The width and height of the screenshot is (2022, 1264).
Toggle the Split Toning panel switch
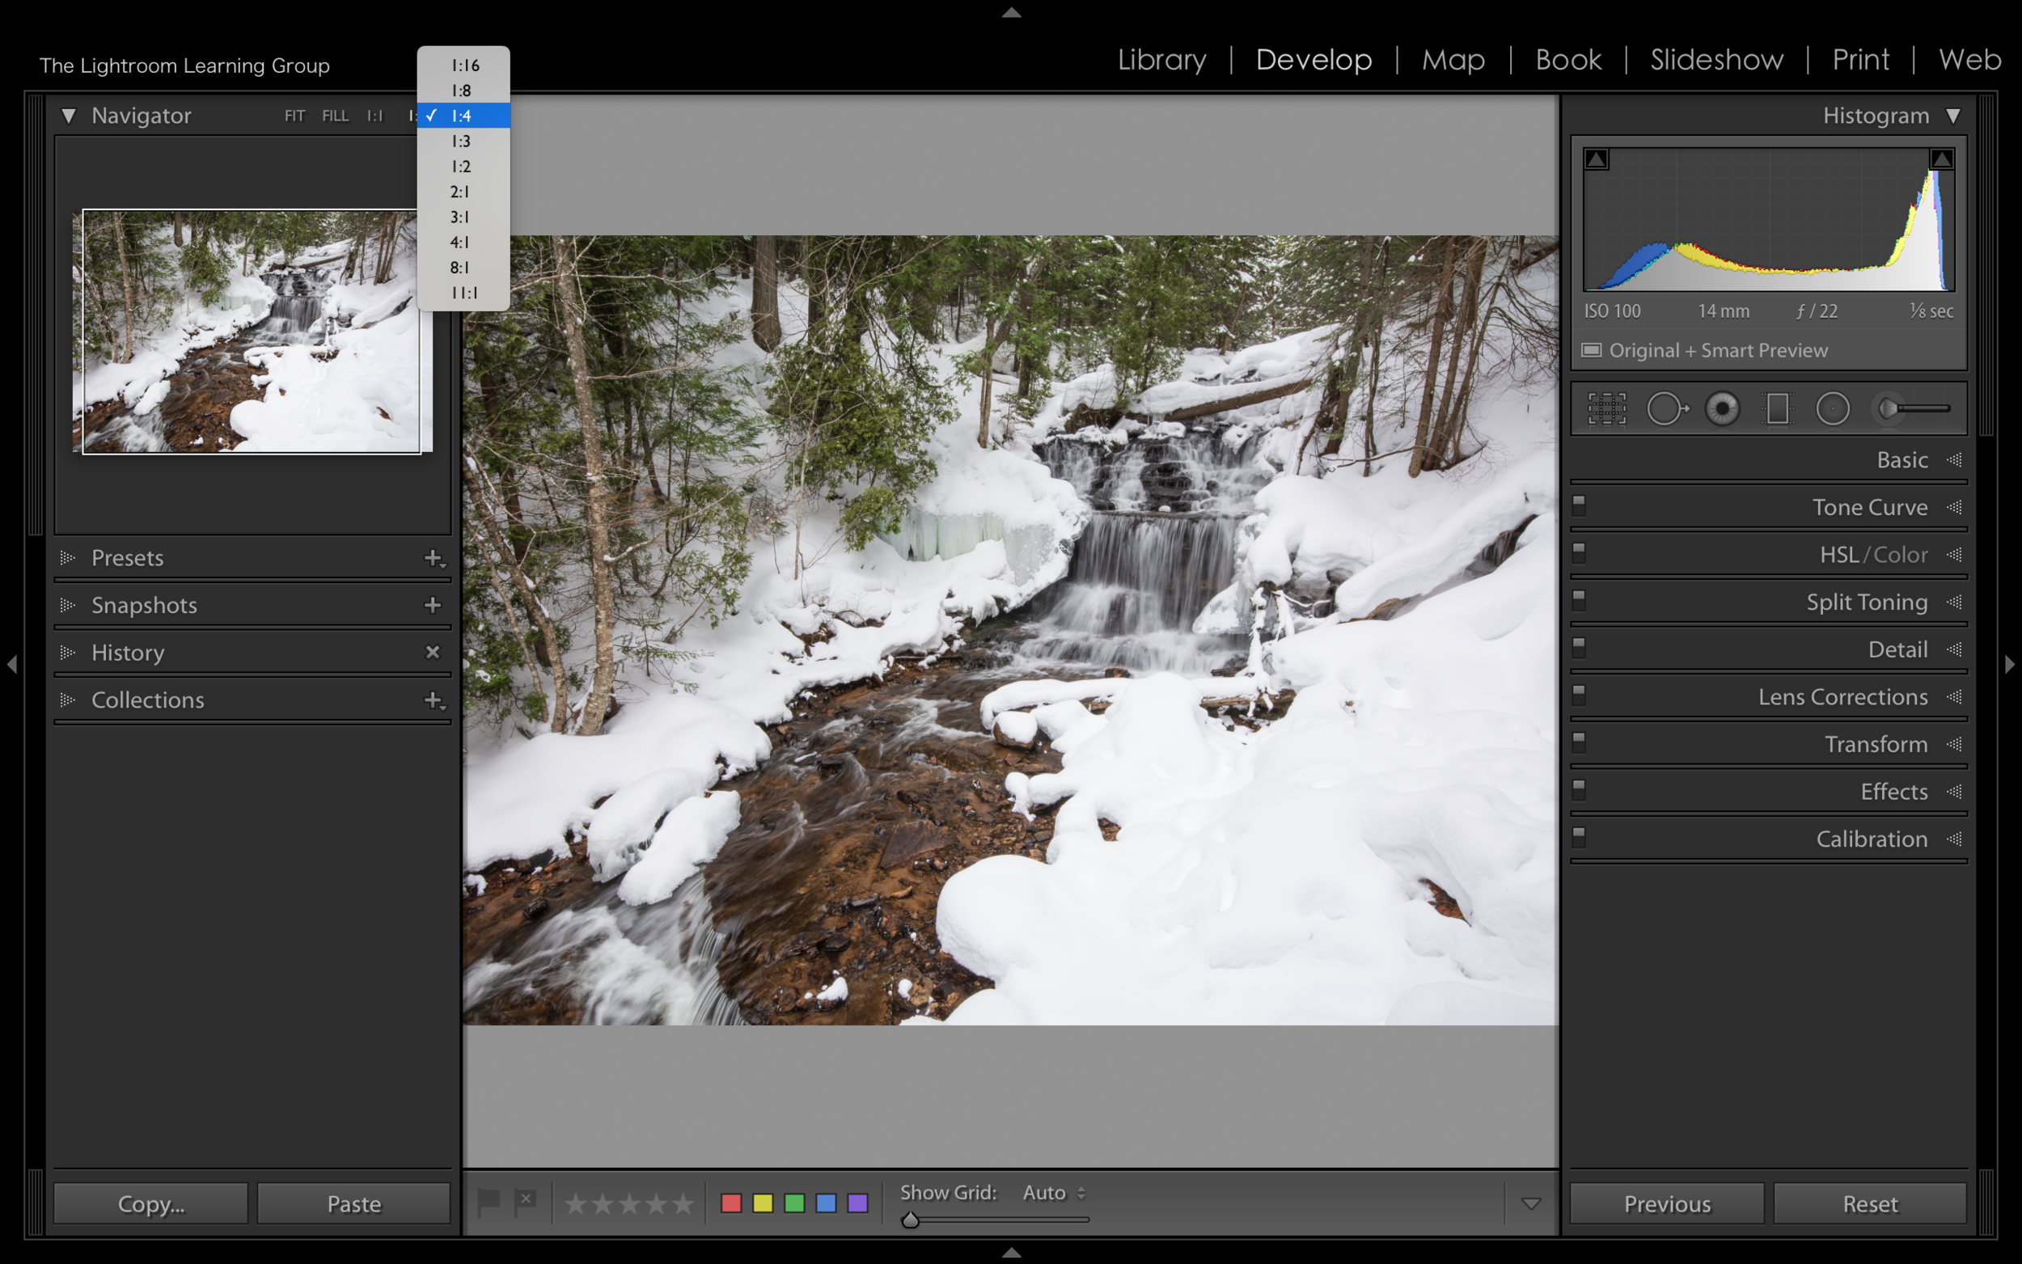point(1579,599)
